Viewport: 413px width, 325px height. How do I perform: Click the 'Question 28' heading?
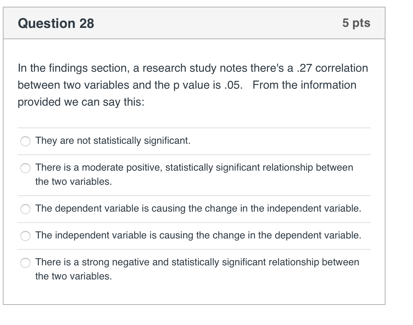[x=56, y=23]
